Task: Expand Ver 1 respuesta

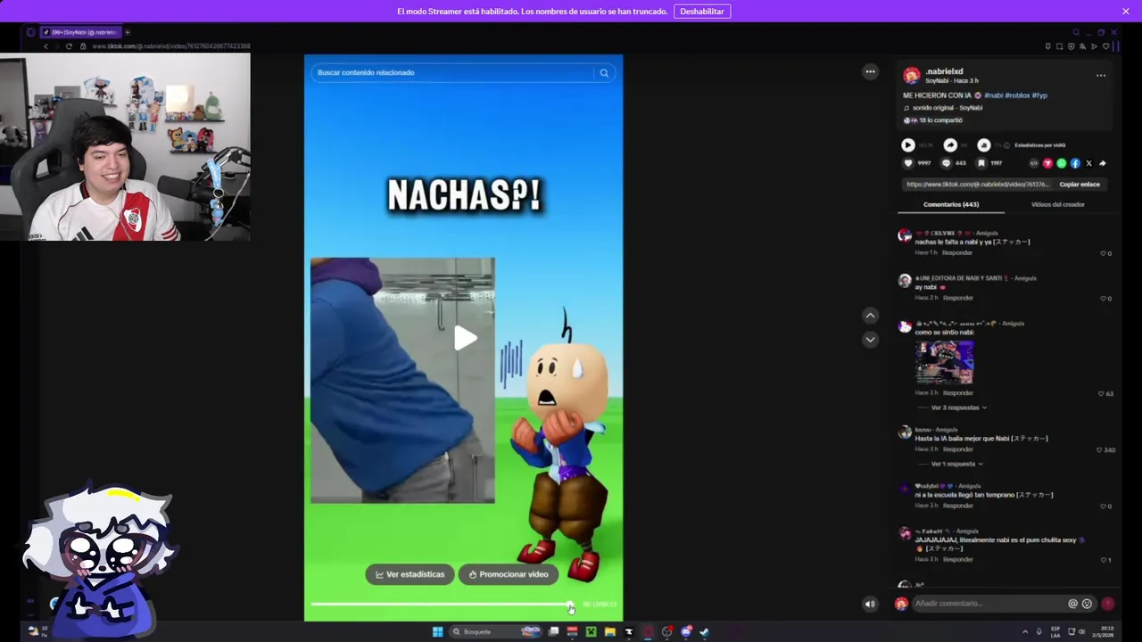Action: [x=956, y=464]
